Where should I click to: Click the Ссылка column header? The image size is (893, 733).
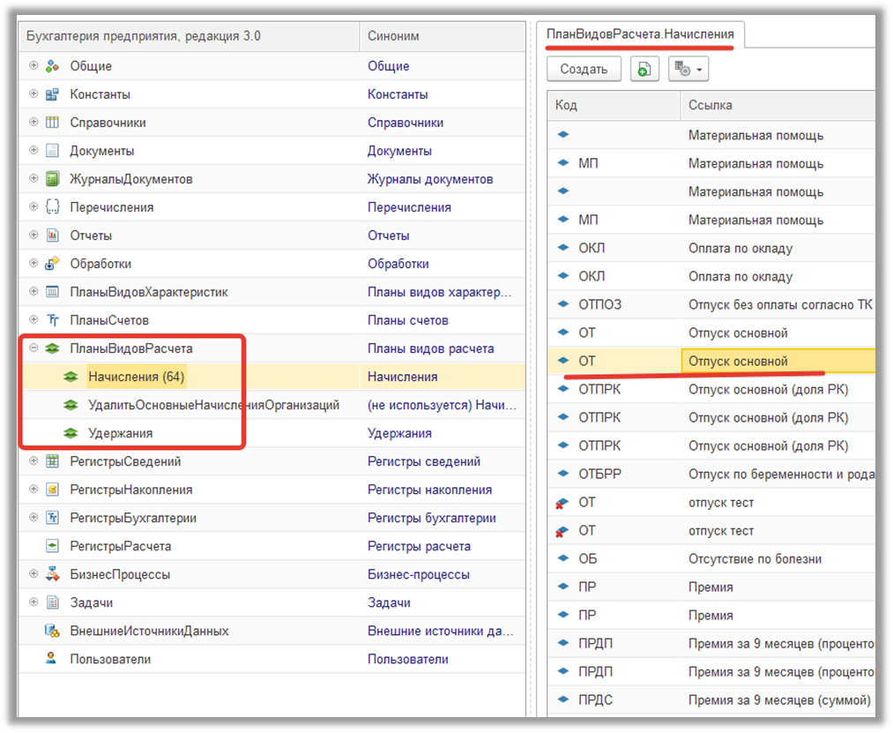pyautogui.click(x=711, y=105)
